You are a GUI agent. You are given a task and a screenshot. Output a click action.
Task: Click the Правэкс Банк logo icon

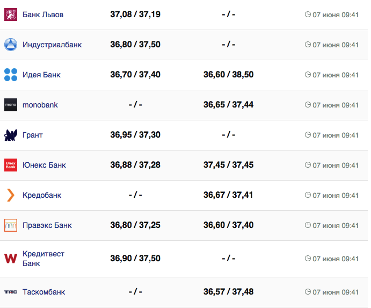point(11,225)
